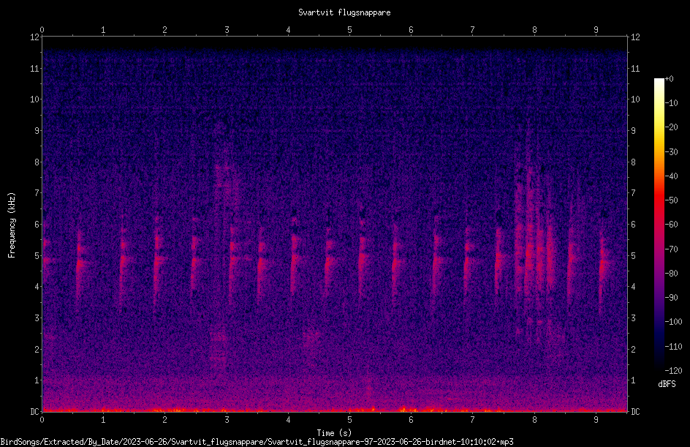690x447 pixels.
Task: Click the "Frequency (kHz)" axis label
Action: (12, 225)
